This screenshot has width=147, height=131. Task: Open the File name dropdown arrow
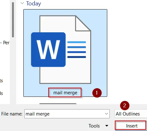[x=106, y=114]
